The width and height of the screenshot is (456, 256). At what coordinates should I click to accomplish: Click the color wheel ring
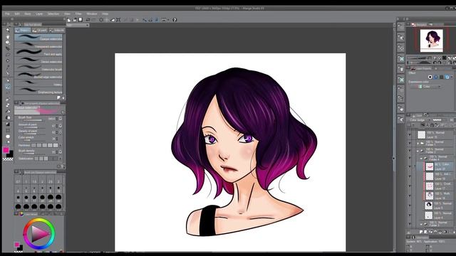click(39, 233)
